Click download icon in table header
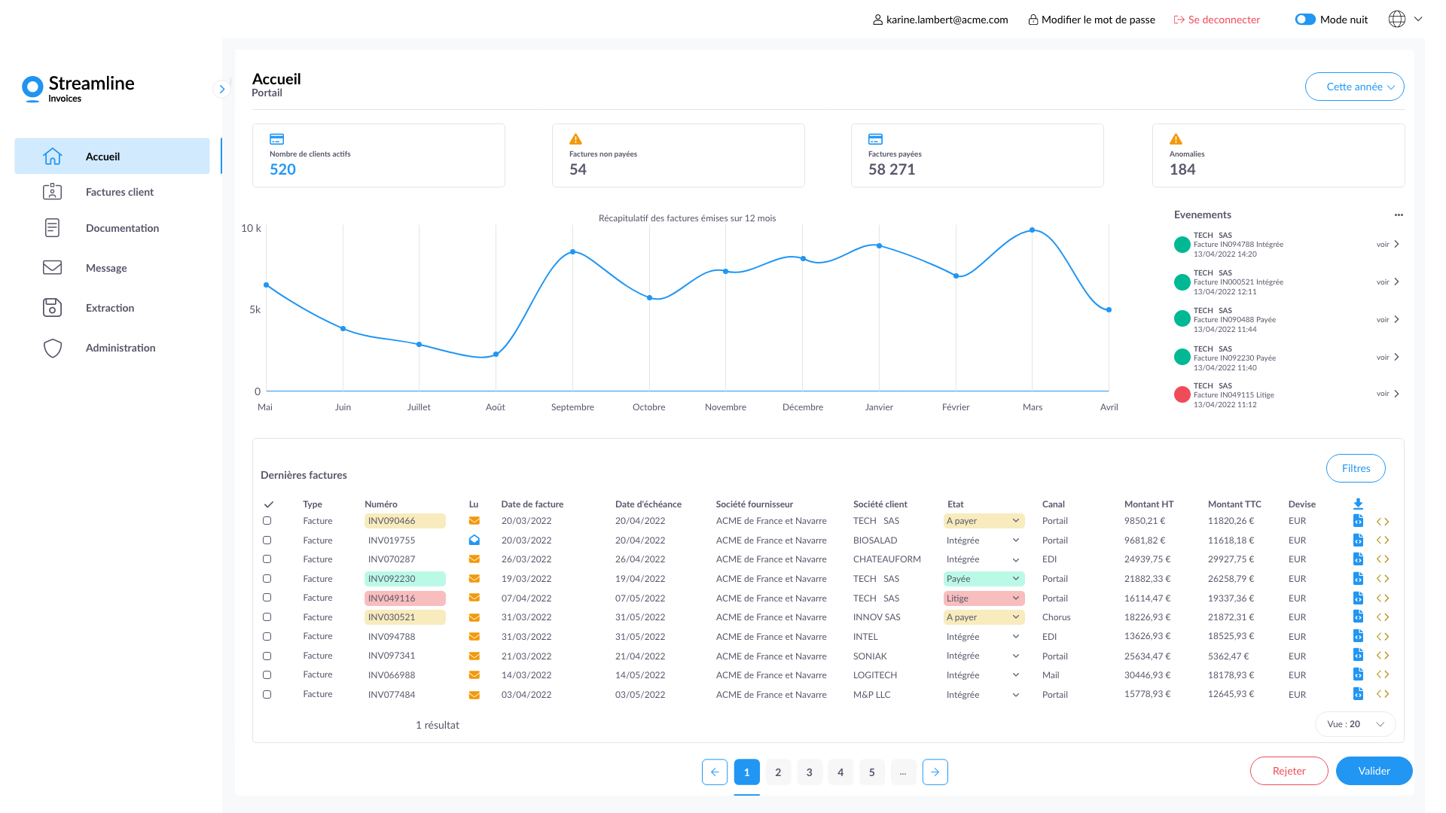 [1358, 504]
